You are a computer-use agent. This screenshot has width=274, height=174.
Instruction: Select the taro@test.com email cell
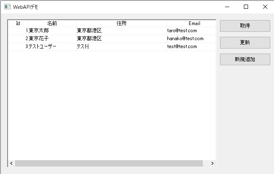coord(191,31)
